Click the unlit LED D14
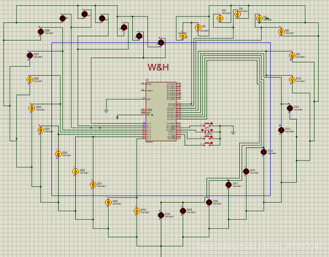The image size is (329, 257). (x=264, y=152)
